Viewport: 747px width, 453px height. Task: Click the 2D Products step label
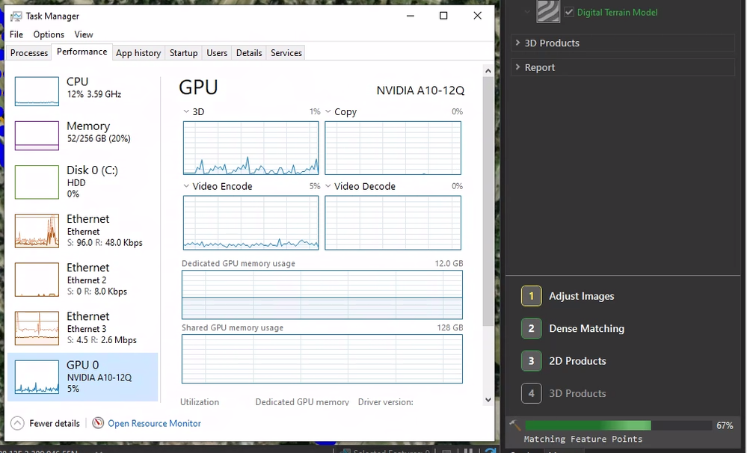pyautogui.click(x=577, y=361)
